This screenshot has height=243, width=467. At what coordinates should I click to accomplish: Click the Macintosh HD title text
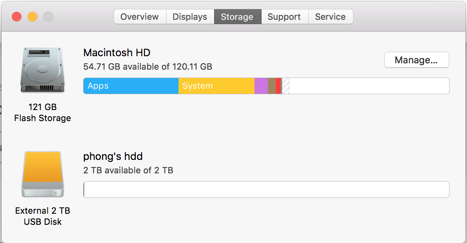[116, 53]
